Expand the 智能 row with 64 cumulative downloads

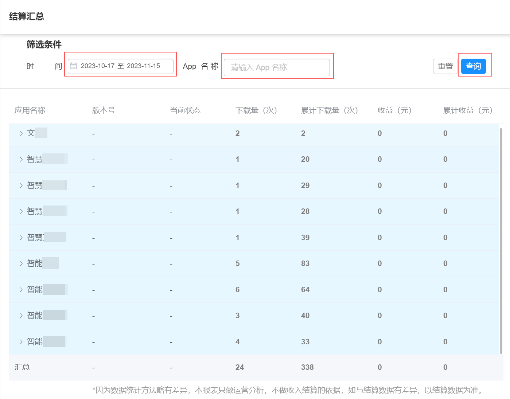tap(21, 290)
